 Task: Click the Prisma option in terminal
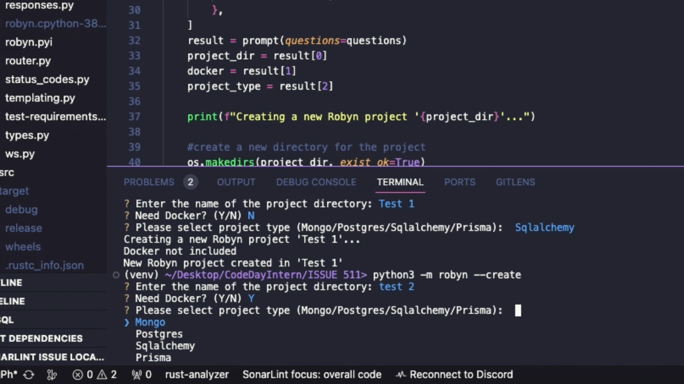click(153, 357)
